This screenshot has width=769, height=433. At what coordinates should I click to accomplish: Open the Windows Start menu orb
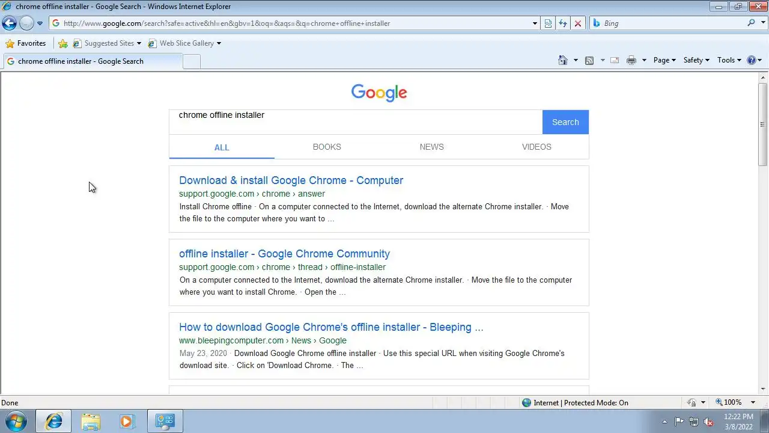(x=16, y=421)
